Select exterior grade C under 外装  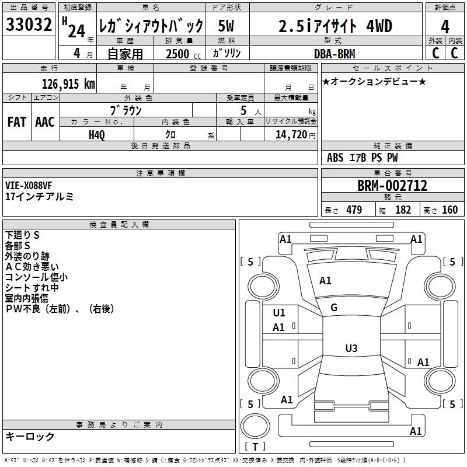(435, 53)
